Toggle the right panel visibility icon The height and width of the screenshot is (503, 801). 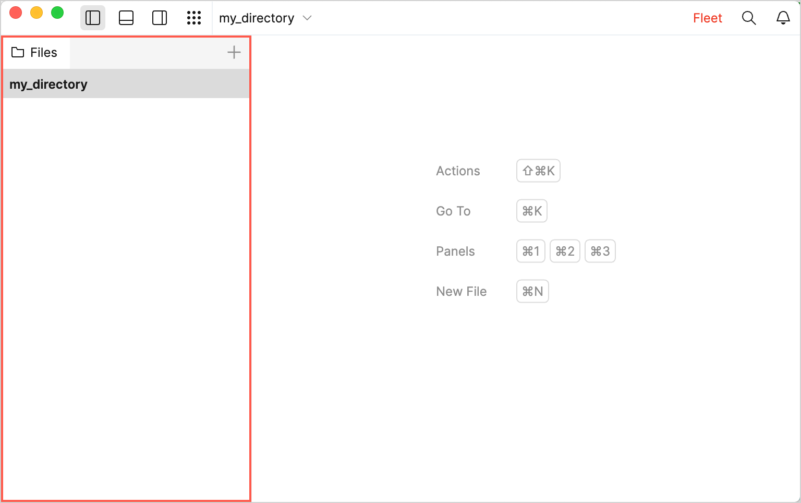pyautogui.click(x=159, y=17)
